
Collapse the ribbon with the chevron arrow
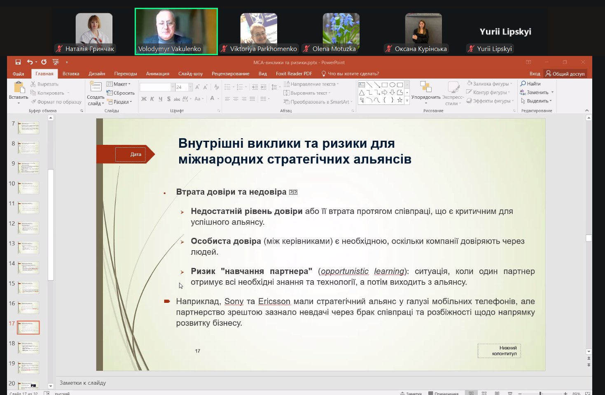coord(587,111)
